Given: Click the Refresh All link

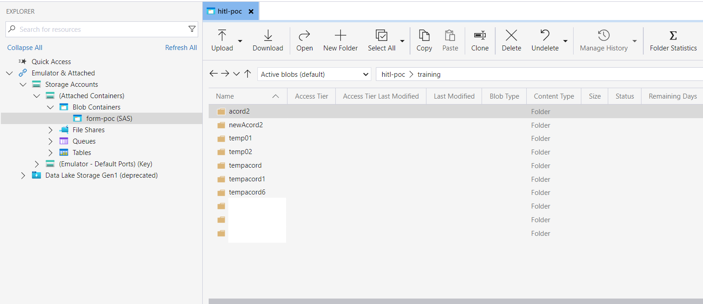Looking at the screenshot, I should pyautogui.click(x=181, y=47).
